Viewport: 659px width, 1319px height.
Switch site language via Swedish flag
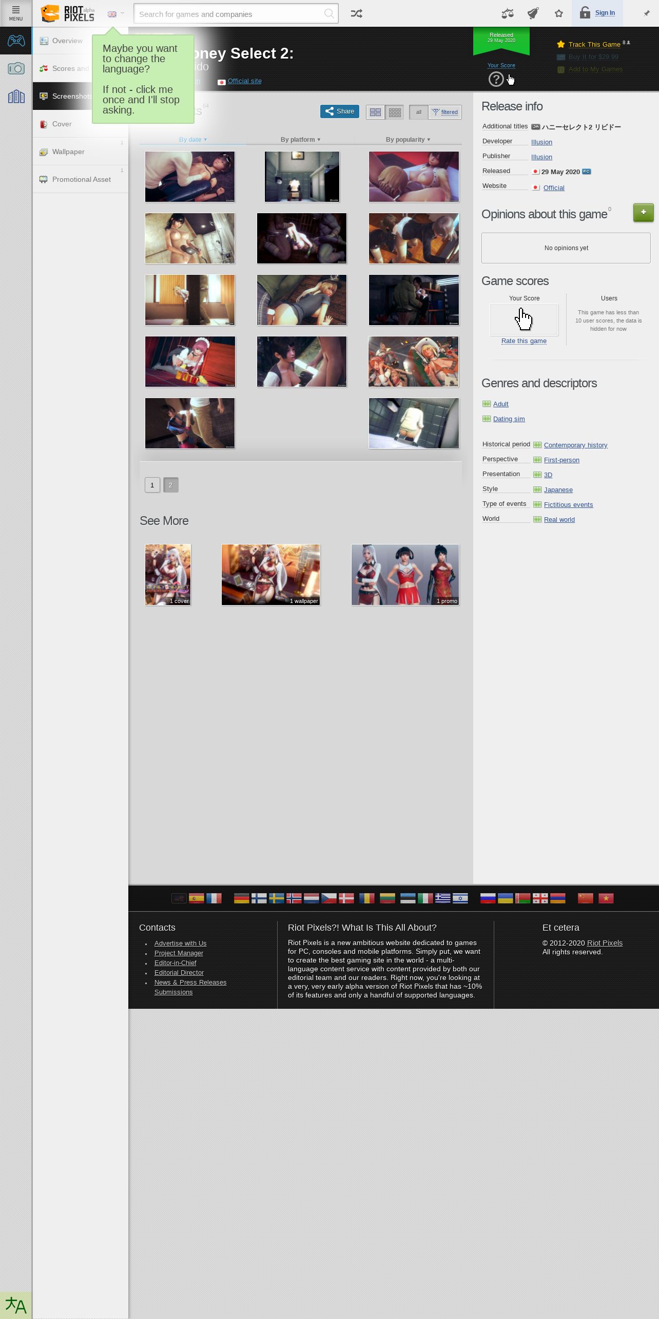coord(276,898)
